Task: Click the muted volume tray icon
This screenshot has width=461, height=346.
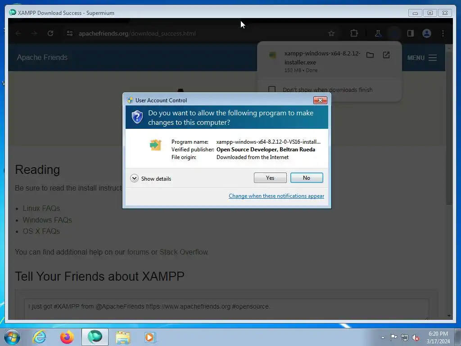Action: click(416, 338)
